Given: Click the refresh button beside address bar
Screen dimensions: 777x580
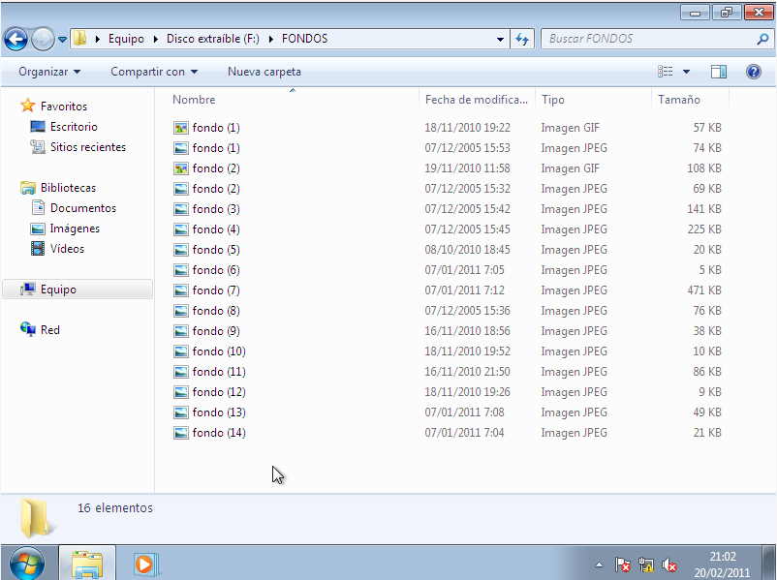Looking at the screenshot, I should [523, 40].
